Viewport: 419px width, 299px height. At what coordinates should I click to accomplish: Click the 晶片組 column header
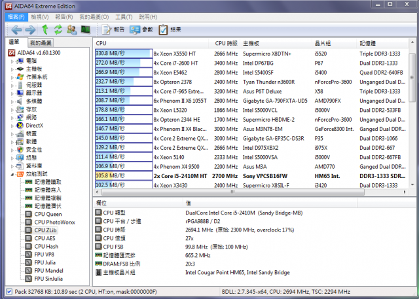pos(334,43)
